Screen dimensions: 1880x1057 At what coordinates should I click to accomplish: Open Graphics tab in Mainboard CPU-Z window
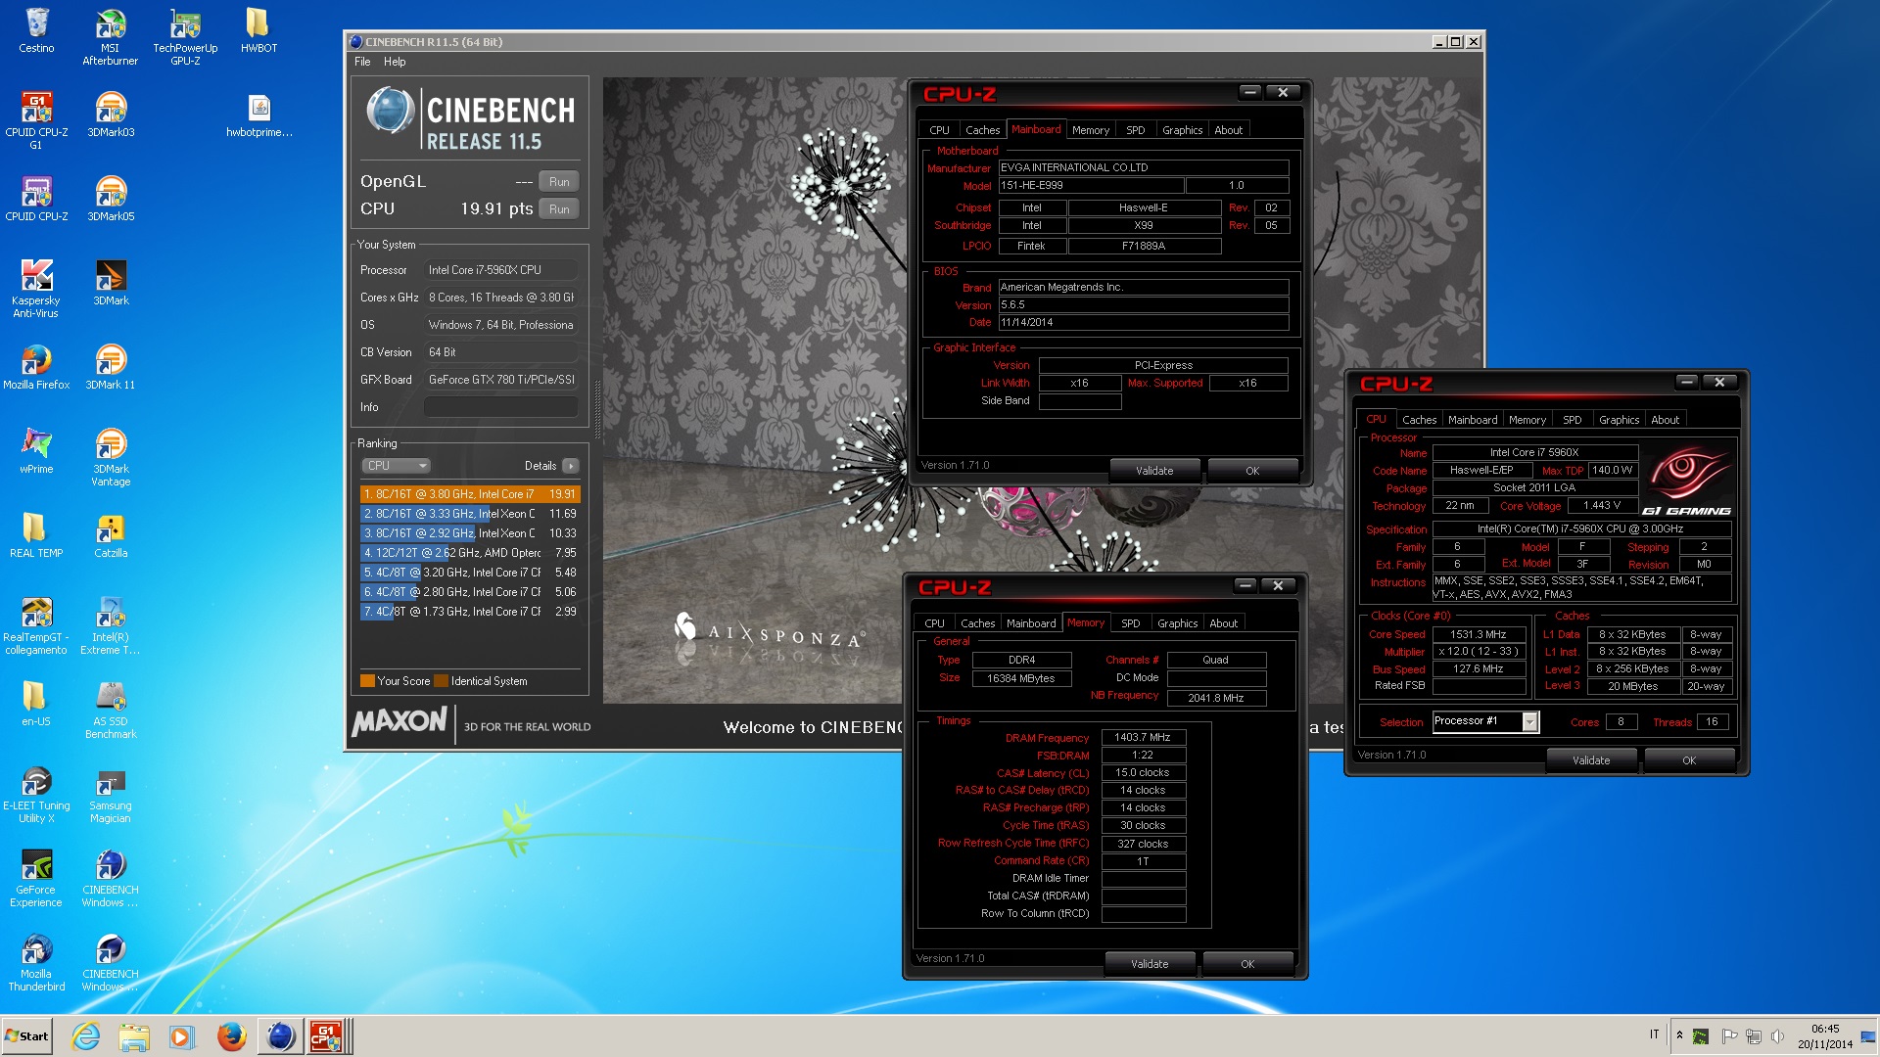pos(1183,130)
